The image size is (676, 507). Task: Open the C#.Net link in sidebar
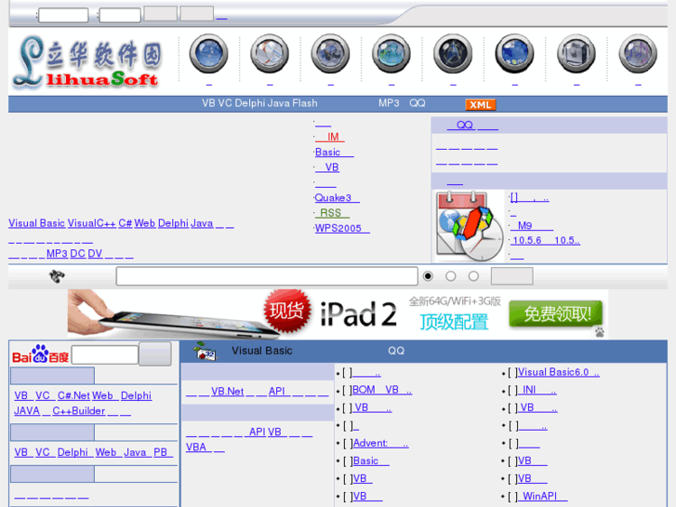[73, 395]
